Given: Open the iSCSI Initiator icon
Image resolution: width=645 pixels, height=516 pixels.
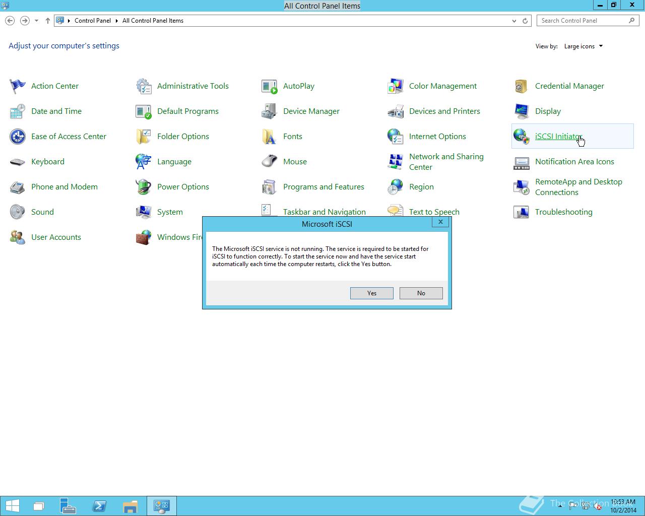Looking at the screenshot, I should coord(522,137).
